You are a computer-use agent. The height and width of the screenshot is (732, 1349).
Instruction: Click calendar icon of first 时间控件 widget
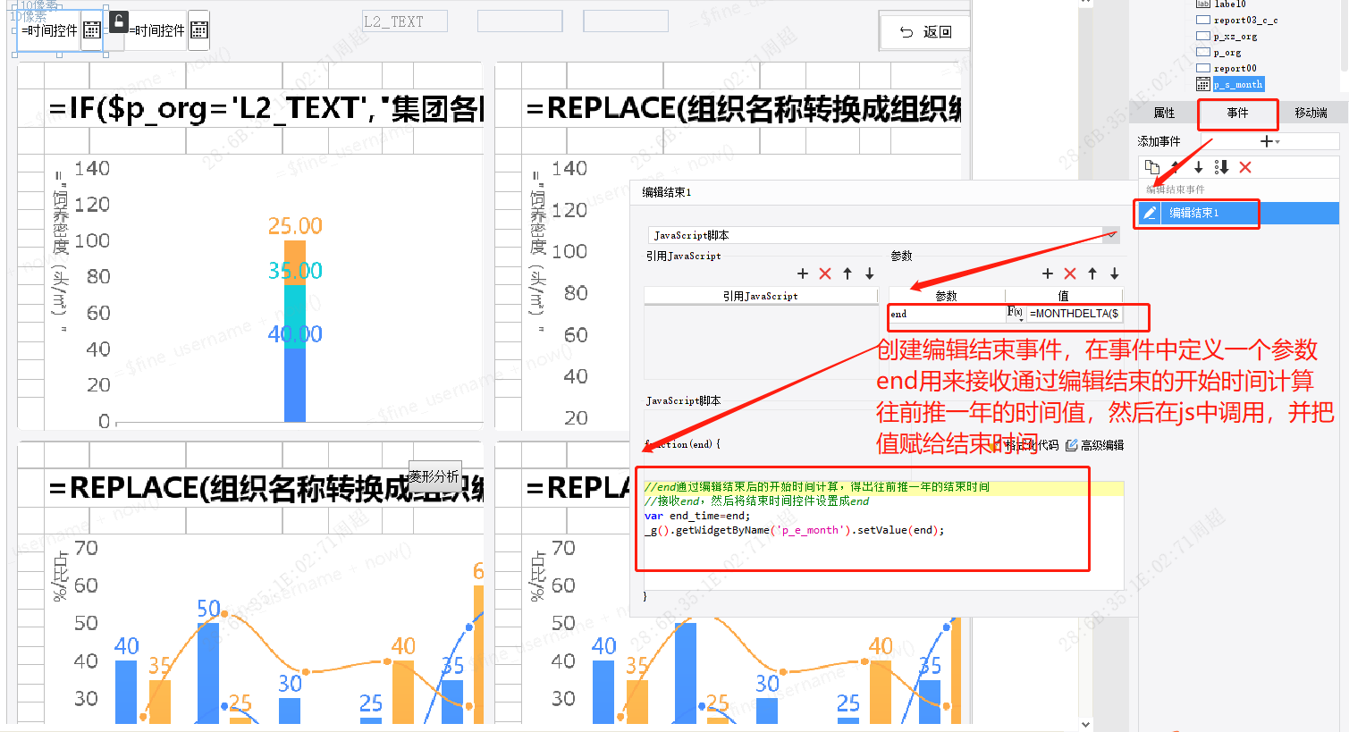pos(92,30)
